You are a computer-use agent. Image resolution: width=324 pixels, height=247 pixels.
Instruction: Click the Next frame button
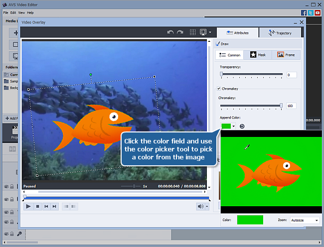54,206
